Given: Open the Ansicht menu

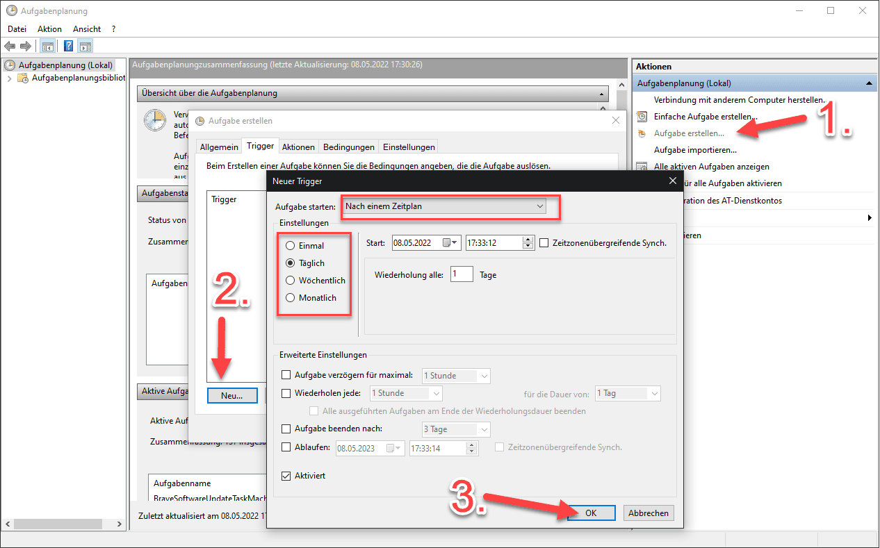Looking at the screenshot, I should [87, 29].
